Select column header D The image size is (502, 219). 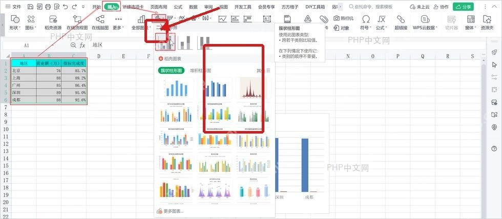pos(98,56)
